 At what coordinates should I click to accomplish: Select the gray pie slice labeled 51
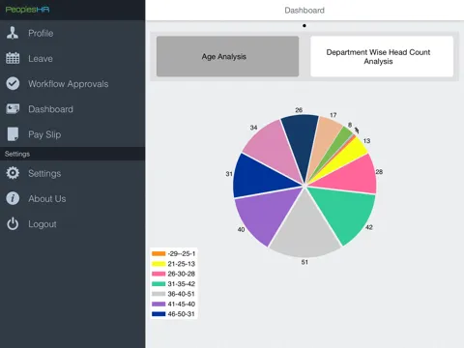tap(304, 230)
